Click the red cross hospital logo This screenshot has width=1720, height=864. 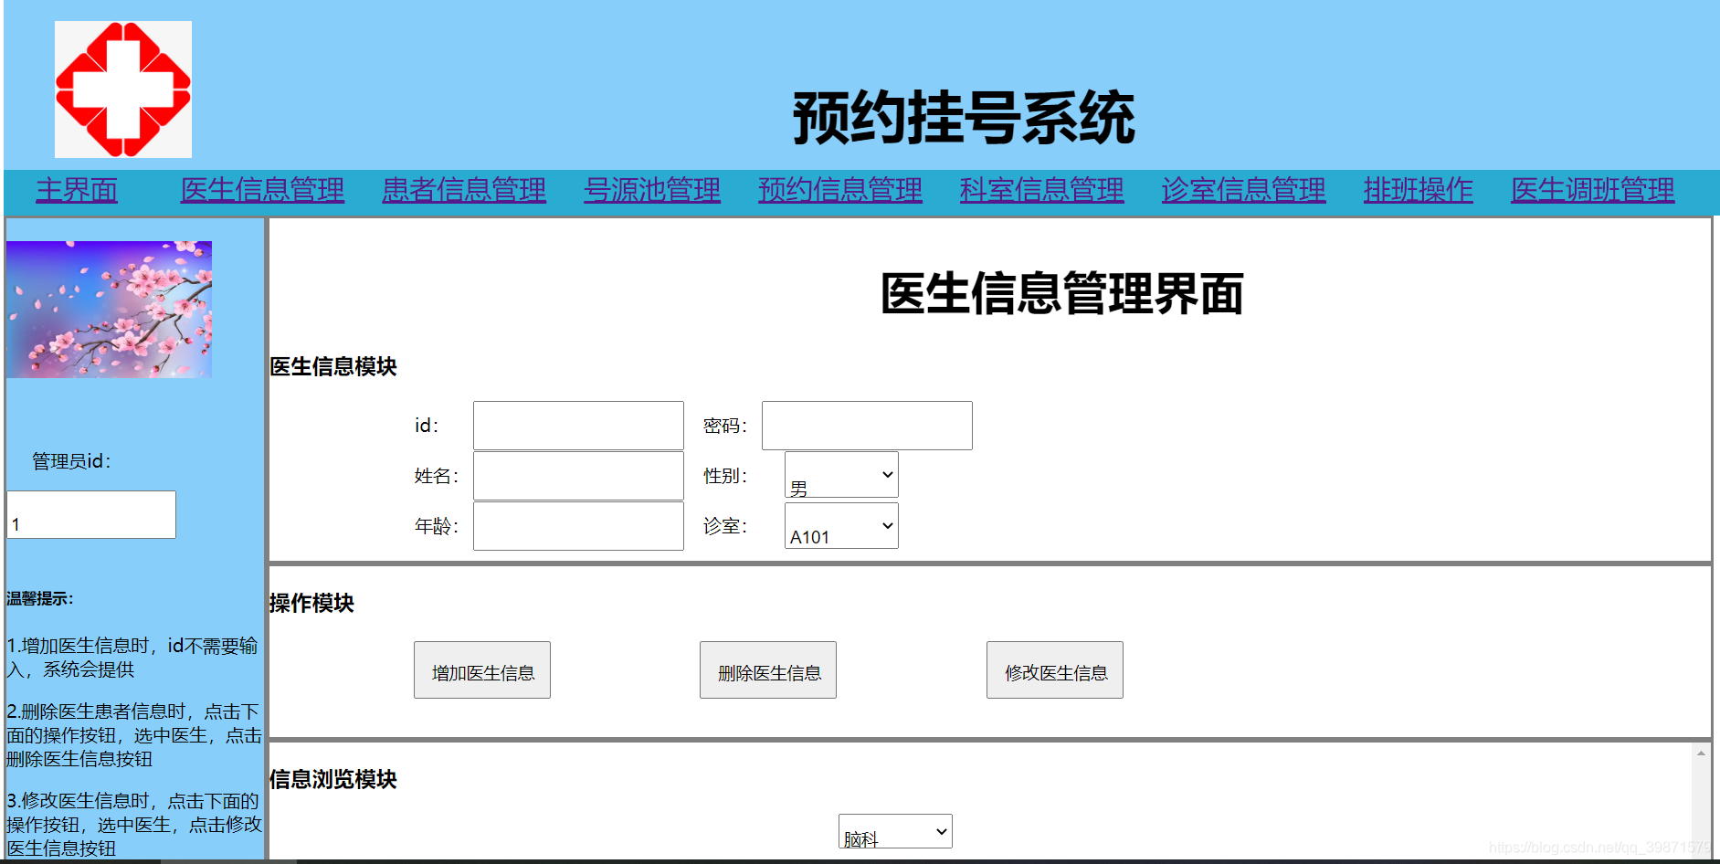[122, 88]
